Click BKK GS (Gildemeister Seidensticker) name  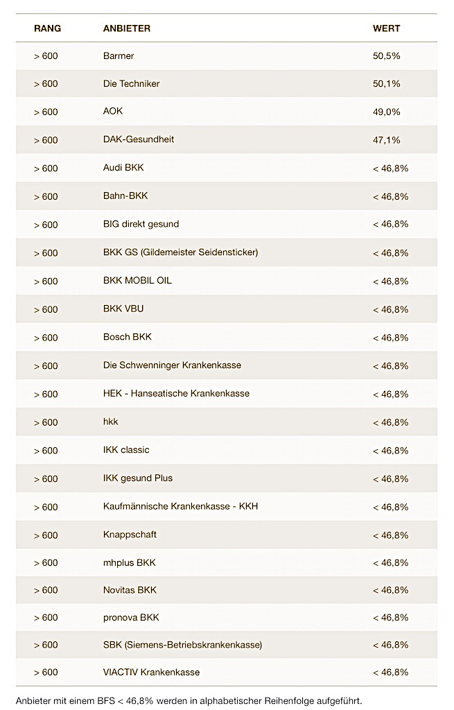[180, 252]
